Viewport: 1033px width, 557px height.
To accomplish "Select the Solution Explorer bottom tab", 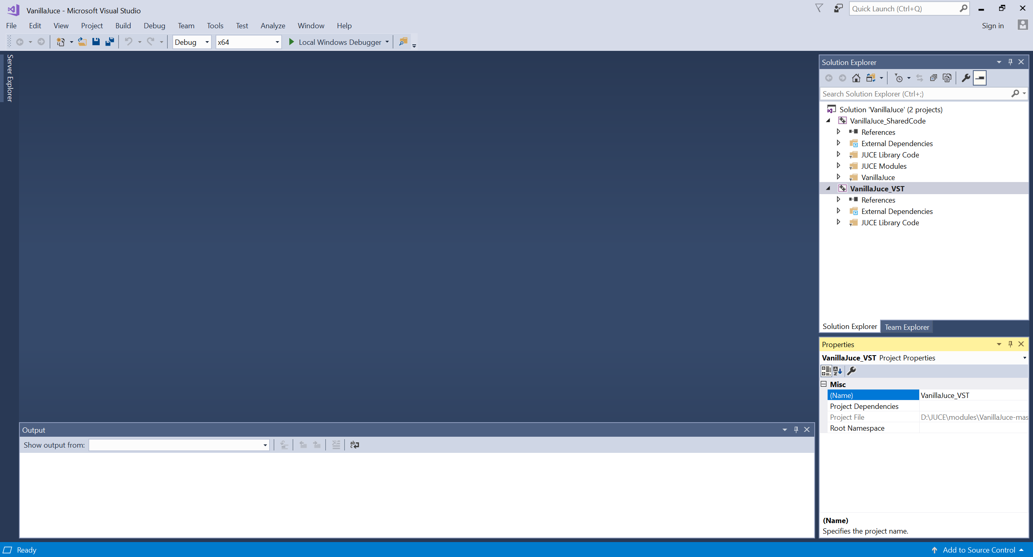I will tap(850, 327).
